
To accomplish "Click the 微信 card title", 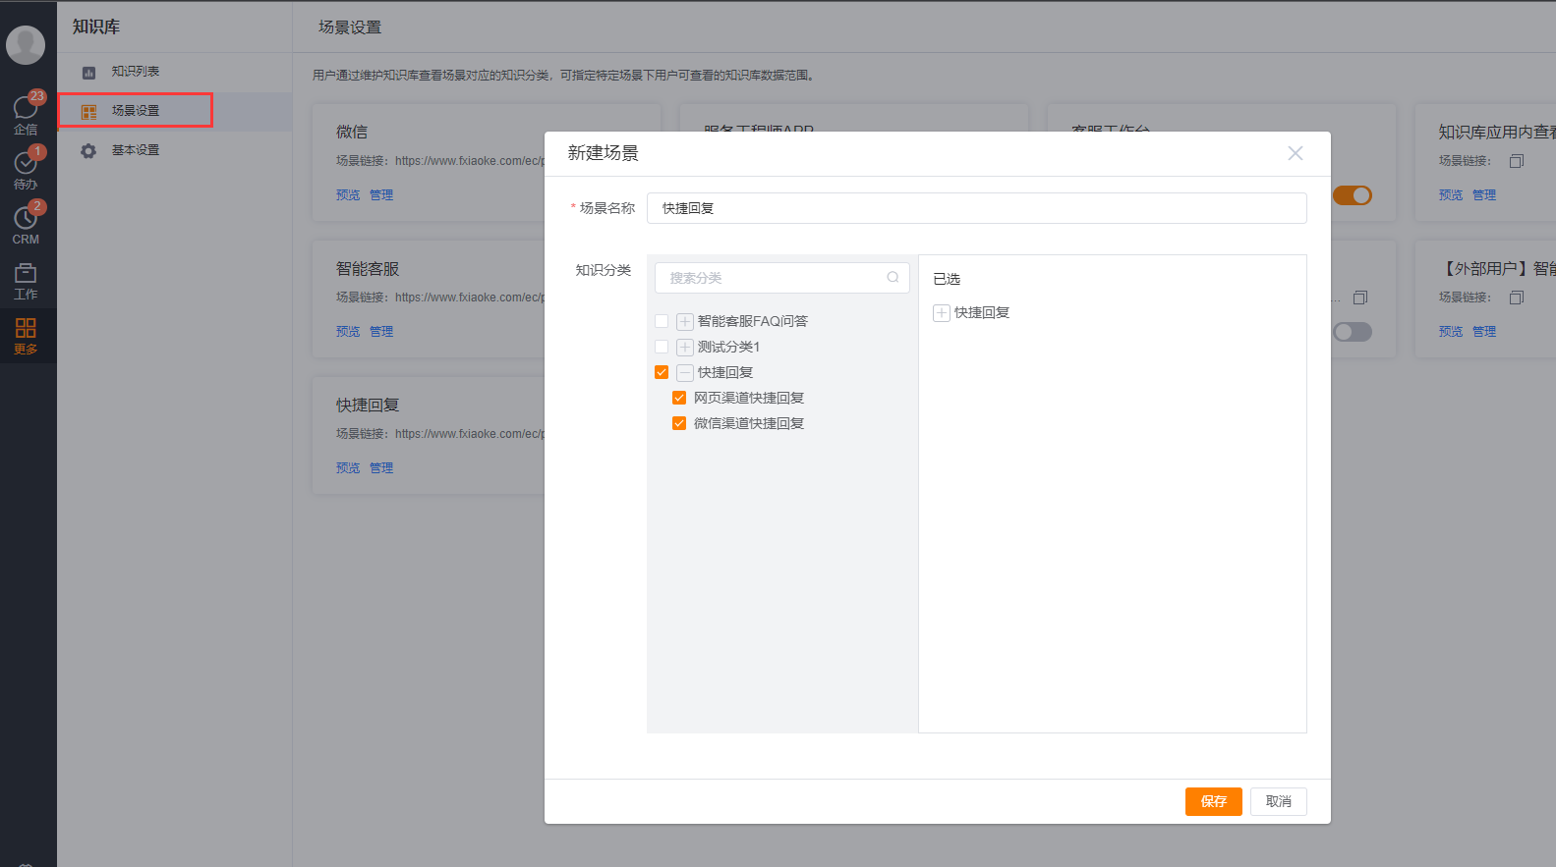I will tap(352, 132).
